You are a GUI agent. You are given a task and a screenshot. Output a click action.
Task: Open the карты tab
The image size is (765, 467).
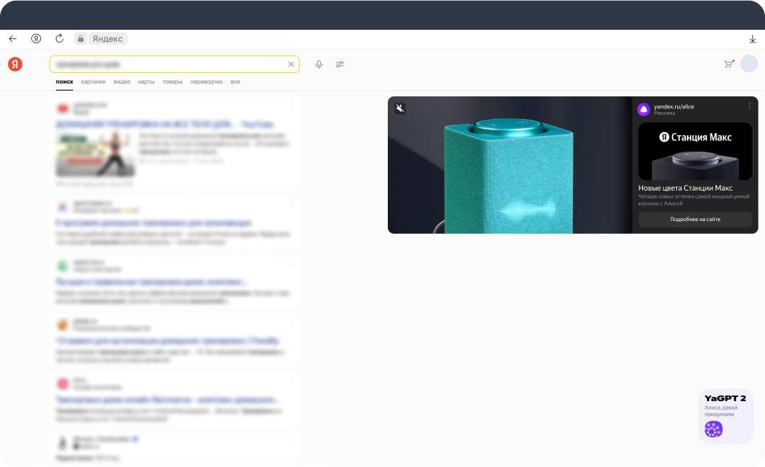pos(146,82)
